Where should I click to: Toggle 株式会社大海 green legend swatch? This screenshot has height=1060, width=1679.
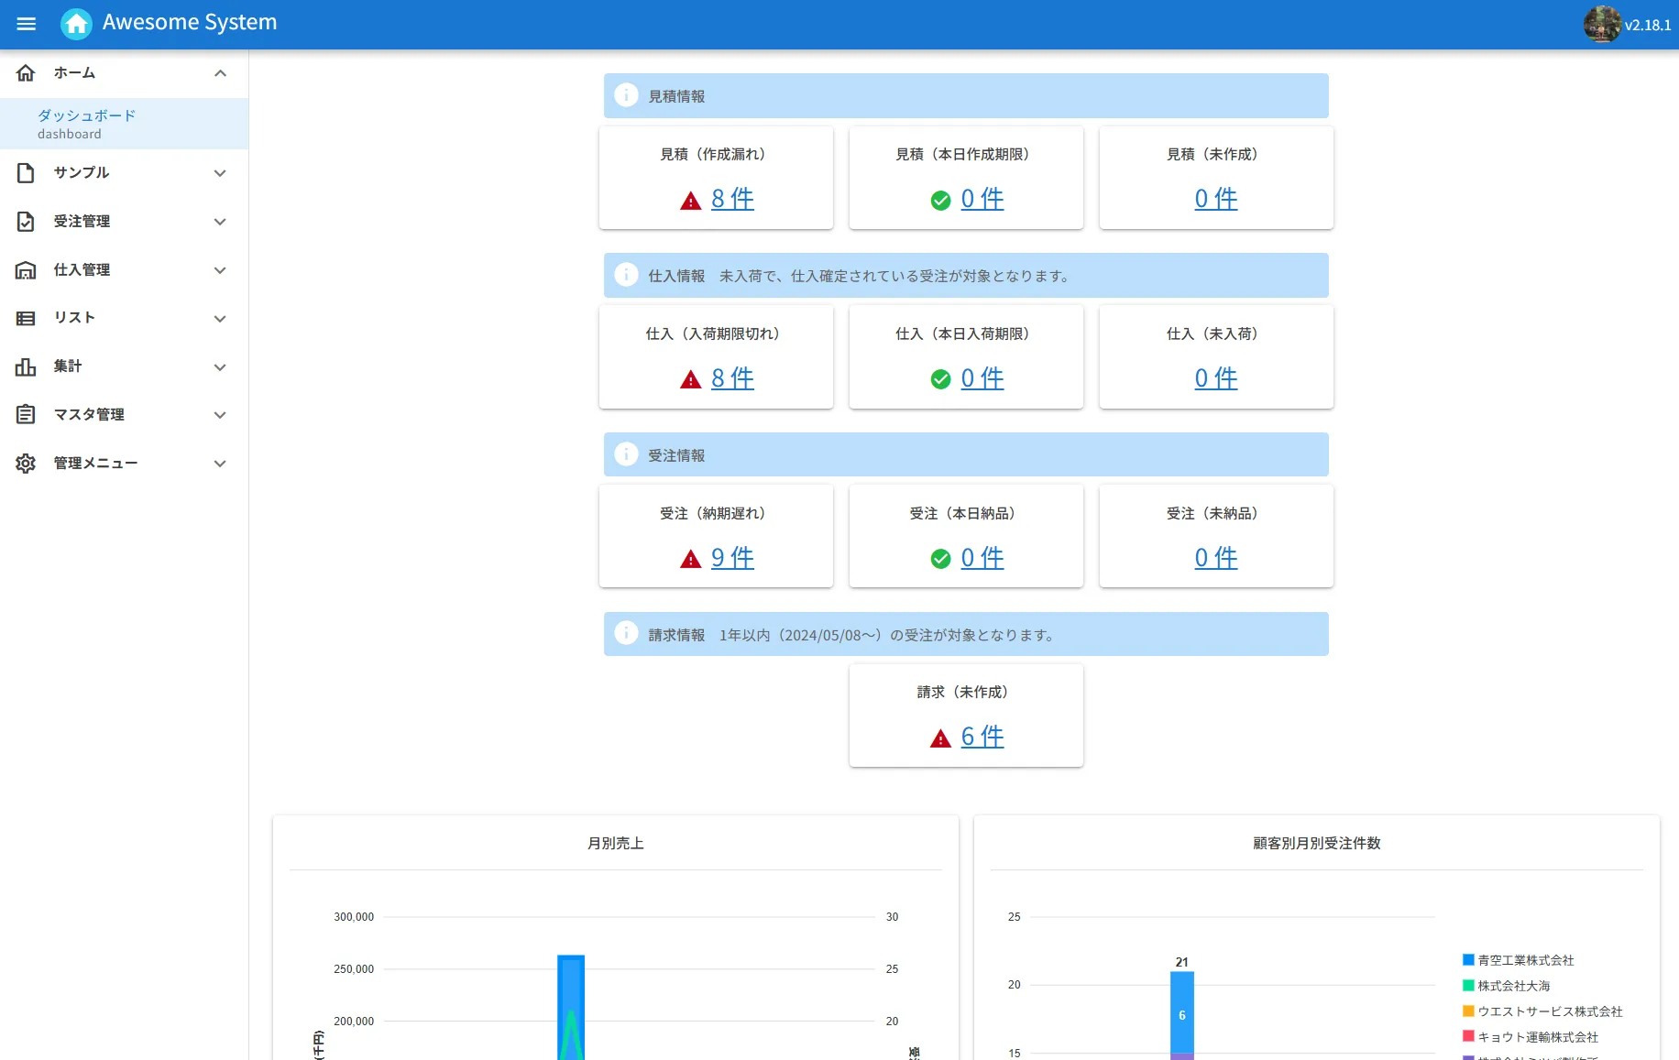[x=1468, y=985]
